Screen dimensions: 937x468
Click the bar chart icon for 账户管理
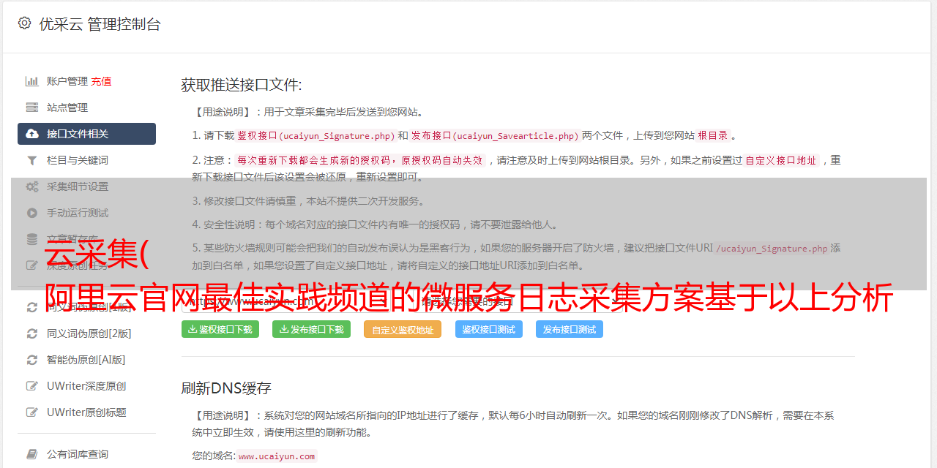point(32,81)
